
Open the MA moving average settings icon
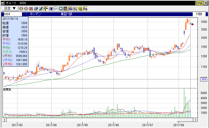pos(70,8)
